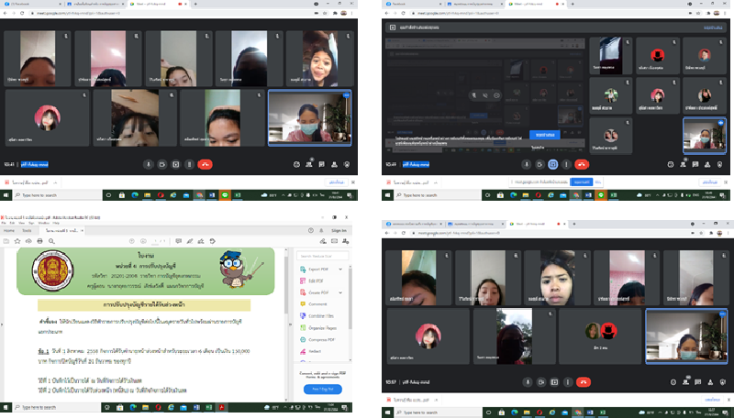Click the blue Free 7-Day Trial button
The height and width of the screenshot is (418, 734).
(x=321, y=389)
